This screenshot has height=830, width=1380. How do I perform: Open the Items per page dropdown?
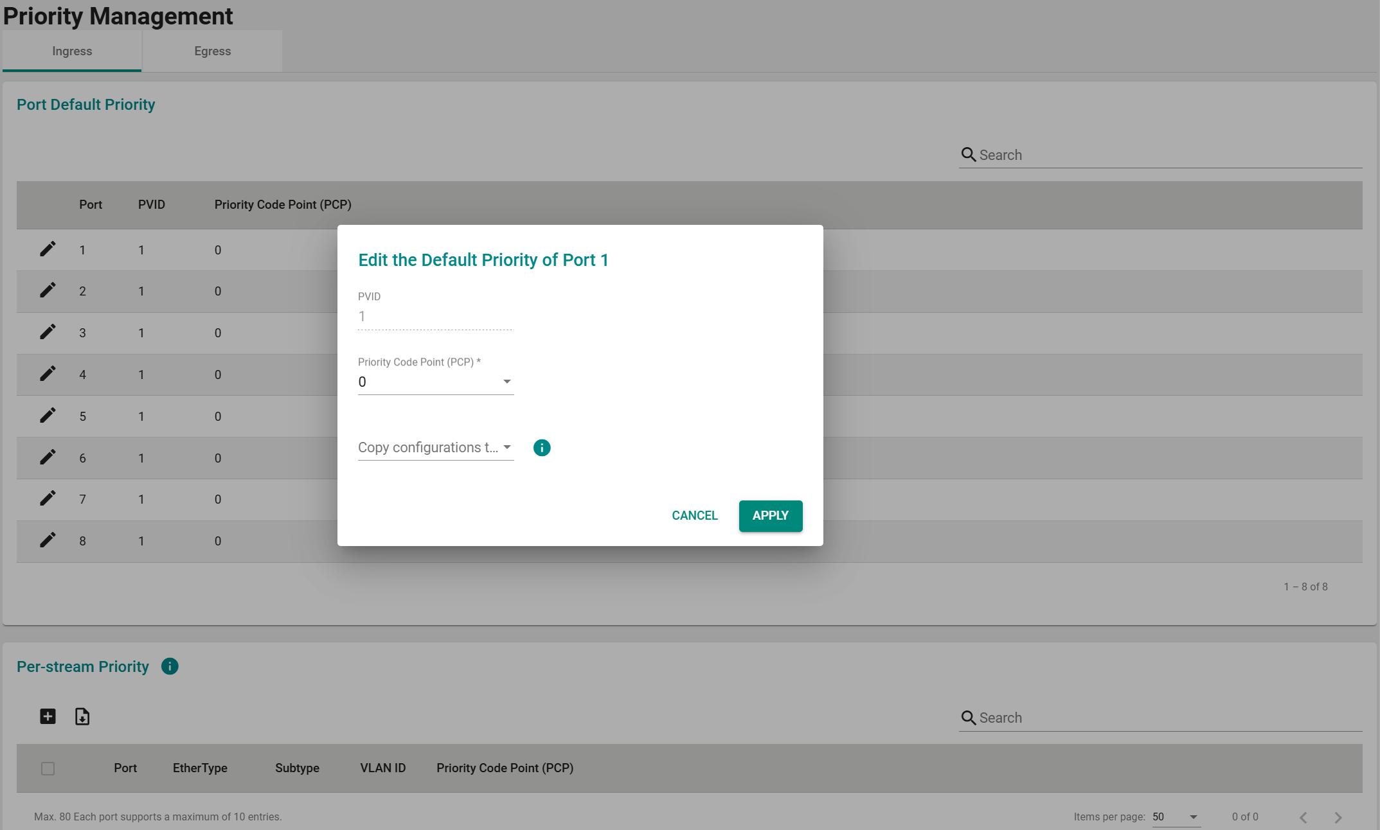click(x=1176, y=817)
